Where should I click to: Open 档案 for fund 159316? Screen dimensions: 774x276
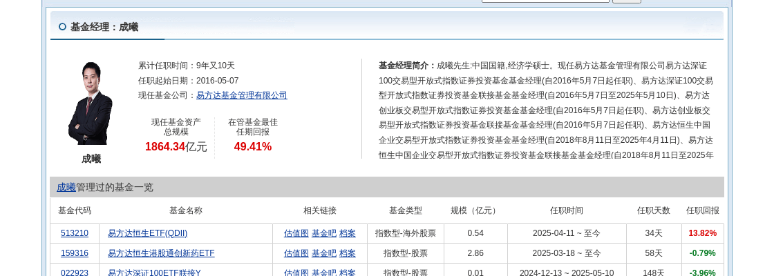(347, 253)
